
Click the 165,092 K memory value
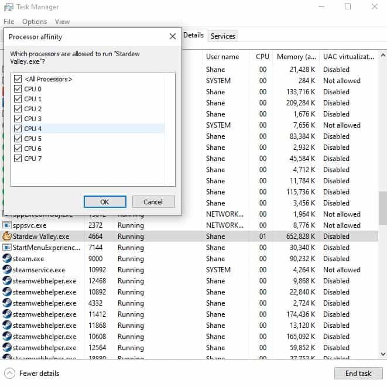[300, 336]
